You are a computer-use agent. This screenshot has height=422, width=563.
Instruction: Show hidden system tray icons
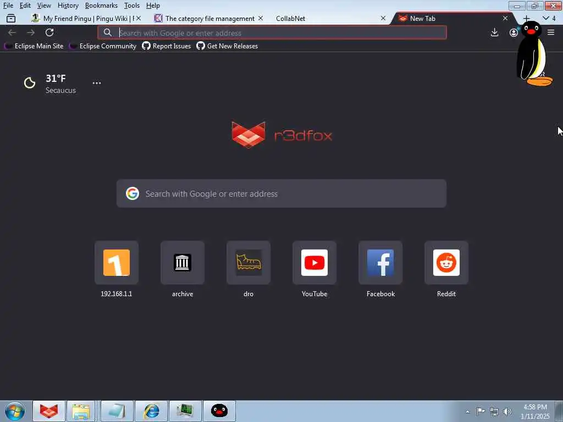pos(467,412)
